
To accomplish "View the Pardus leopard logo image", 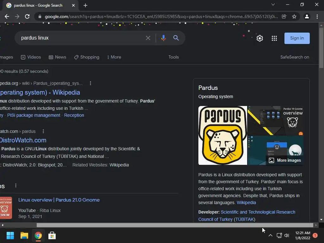I will (x=222, y=135).
